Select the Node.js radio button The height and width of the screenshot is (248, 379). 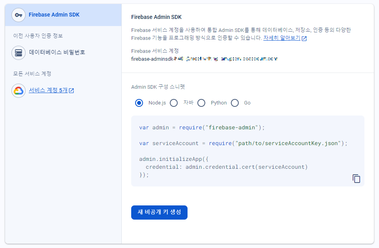(139, 103)
